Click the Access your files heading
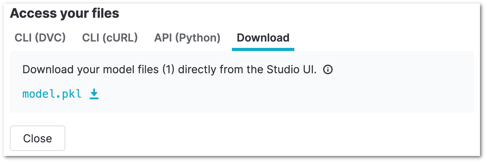Viewport: 486px width, 162px height. [x=65, y=13]
